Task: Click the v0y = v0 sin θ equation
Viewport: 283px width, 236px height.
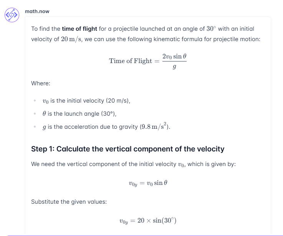Action: [x=148, y=183]
